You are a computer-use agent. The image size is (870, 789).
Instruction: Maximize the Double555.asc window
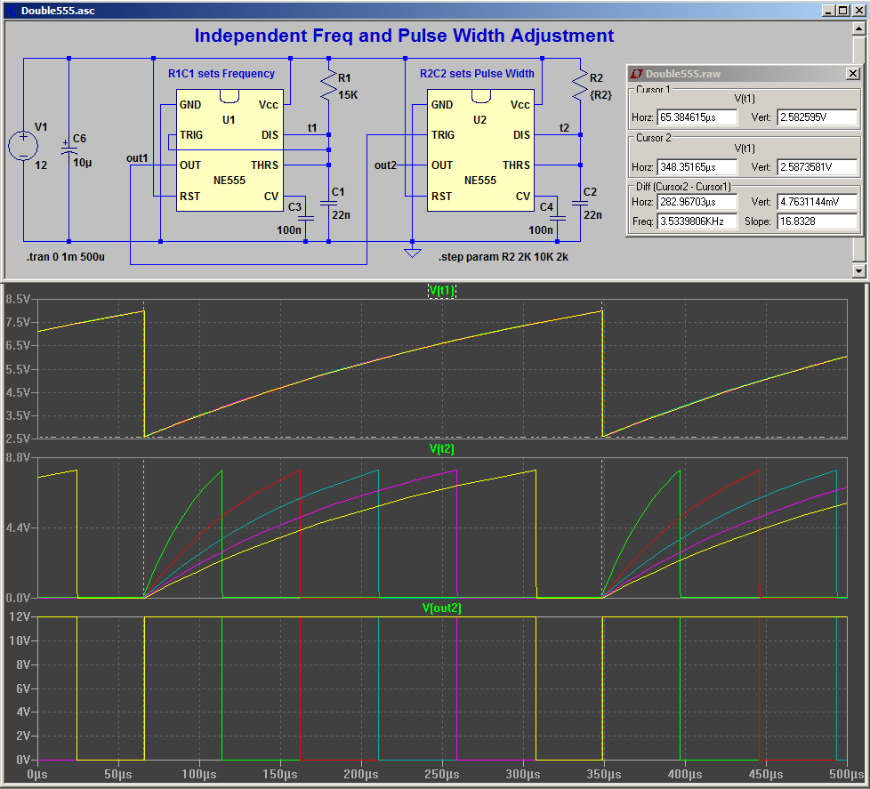842,11
